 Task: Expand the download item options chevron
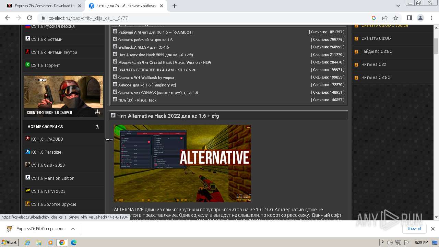click(73, 229)
